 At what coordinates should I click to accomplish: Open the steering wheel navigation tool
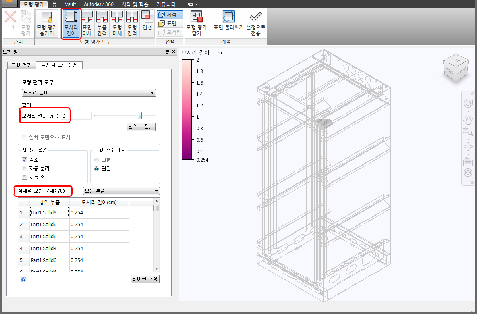(x=468, y=104)
